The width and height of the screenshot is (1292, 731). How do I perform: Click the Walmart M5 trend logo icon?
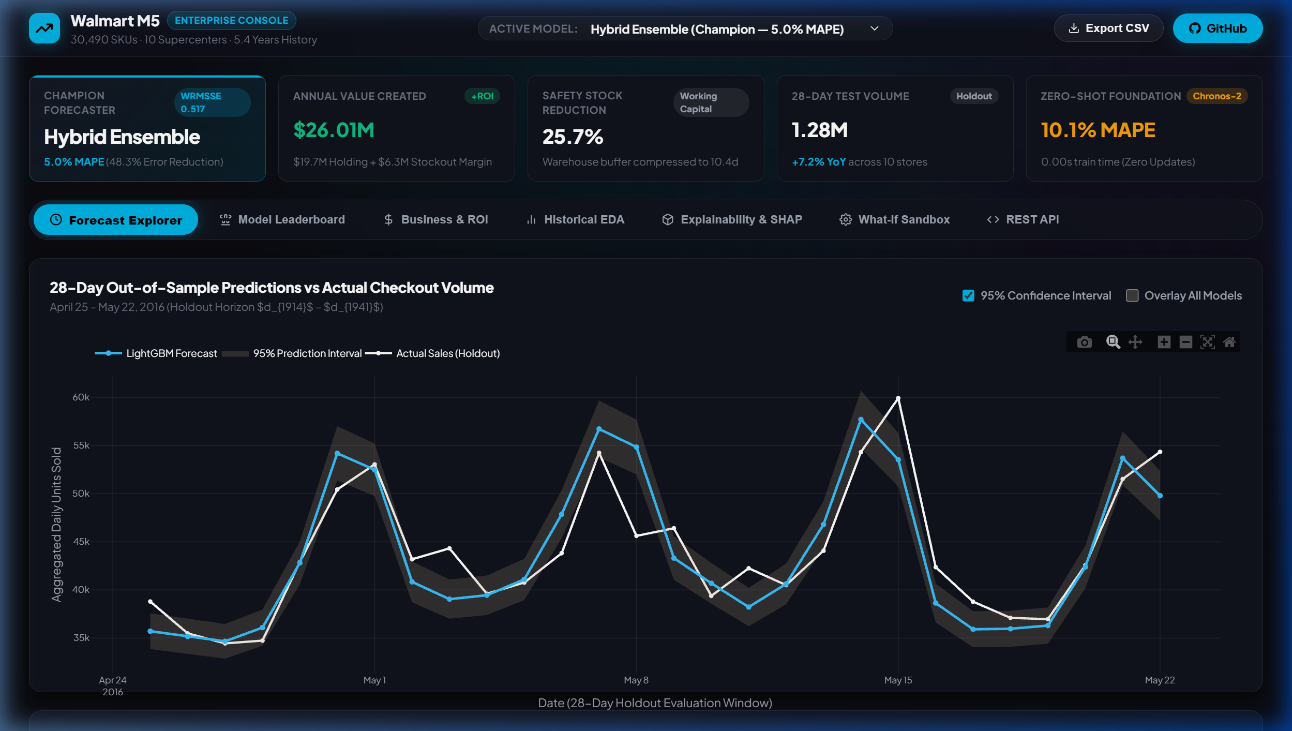pyautogui.click(x=44, y=28)
